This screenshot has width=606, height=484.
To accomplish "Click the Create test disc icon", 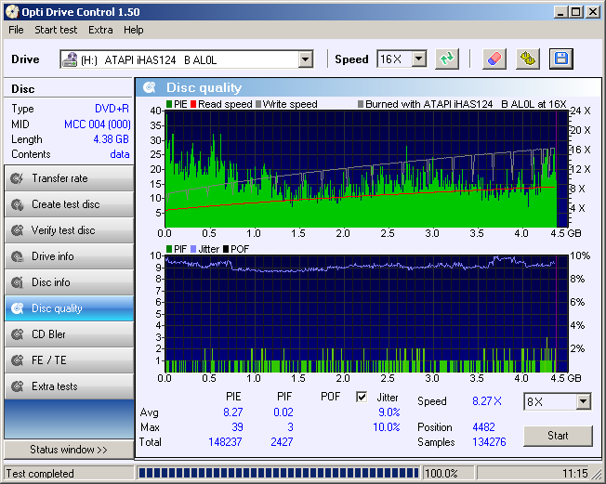I will [x=17, y=204].
